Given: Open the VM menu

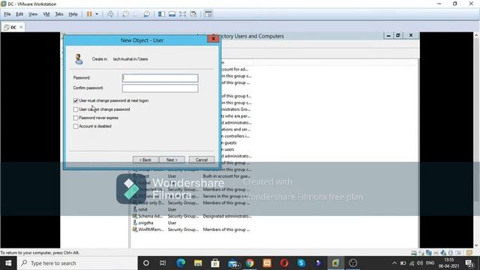Looking at the screenshot, I should coord(46,14).
